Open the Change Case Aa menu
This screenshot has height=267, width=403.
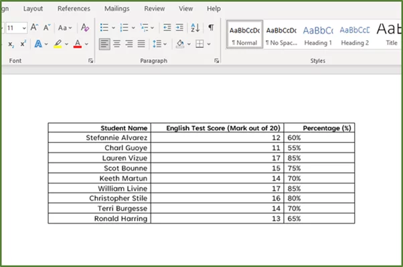click(65, 27)
